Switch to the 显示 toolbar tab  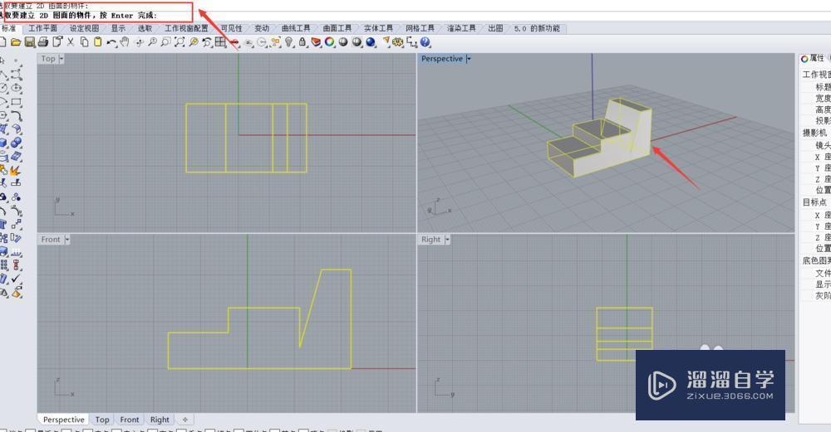pos(118,28)
